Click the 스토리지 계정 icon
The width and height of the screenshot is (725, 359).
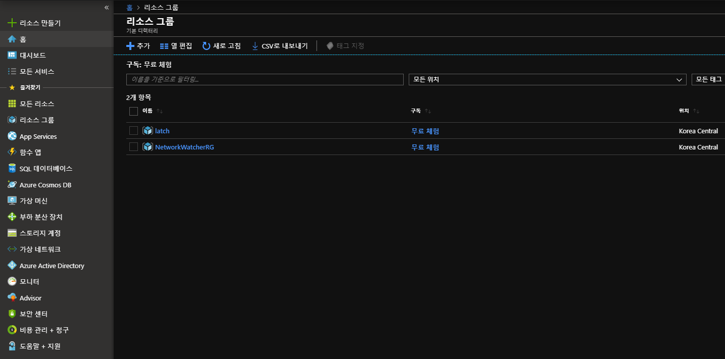[x=12, y=233]
